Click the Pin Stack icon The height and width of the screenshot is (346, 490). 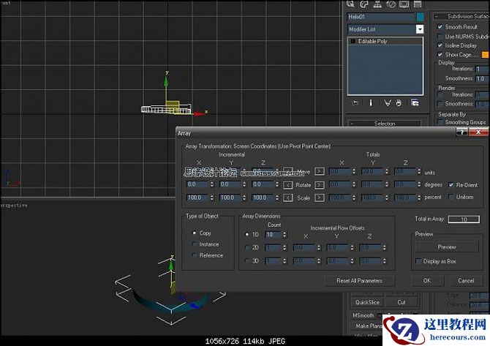click(355, 103)
